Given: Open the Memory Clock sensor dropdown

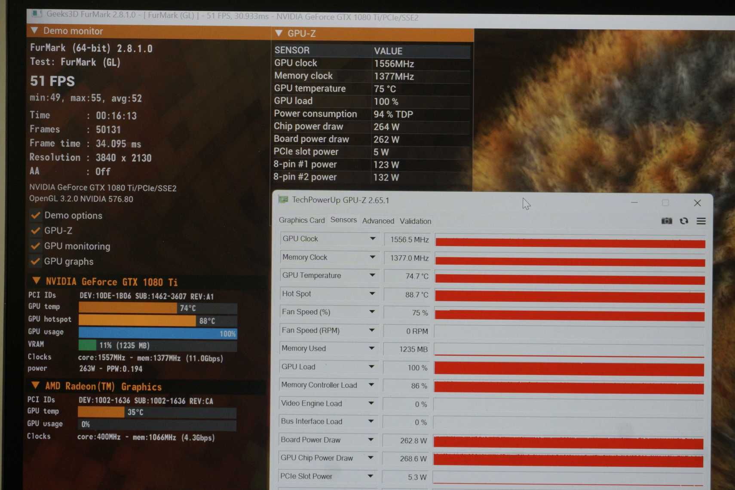Looking at the screenshot, I should 373,257.
